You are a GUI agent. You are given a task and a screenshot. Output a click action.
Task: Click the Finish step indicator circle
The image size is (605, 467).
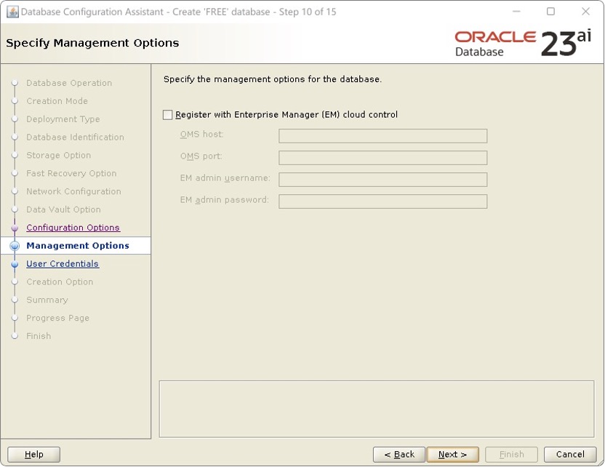coord(15,336)
